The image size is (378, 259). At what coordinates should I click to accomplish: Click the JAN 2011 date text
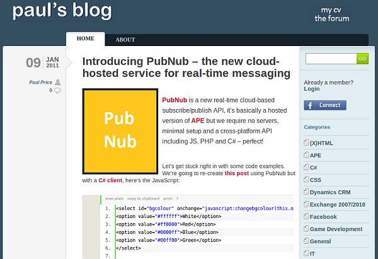point(52,62)
